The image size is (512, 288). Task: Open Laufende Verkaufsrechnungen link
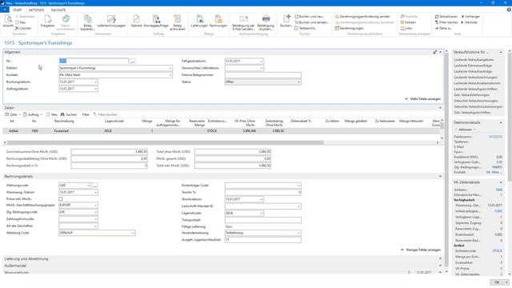pos(475,78)
